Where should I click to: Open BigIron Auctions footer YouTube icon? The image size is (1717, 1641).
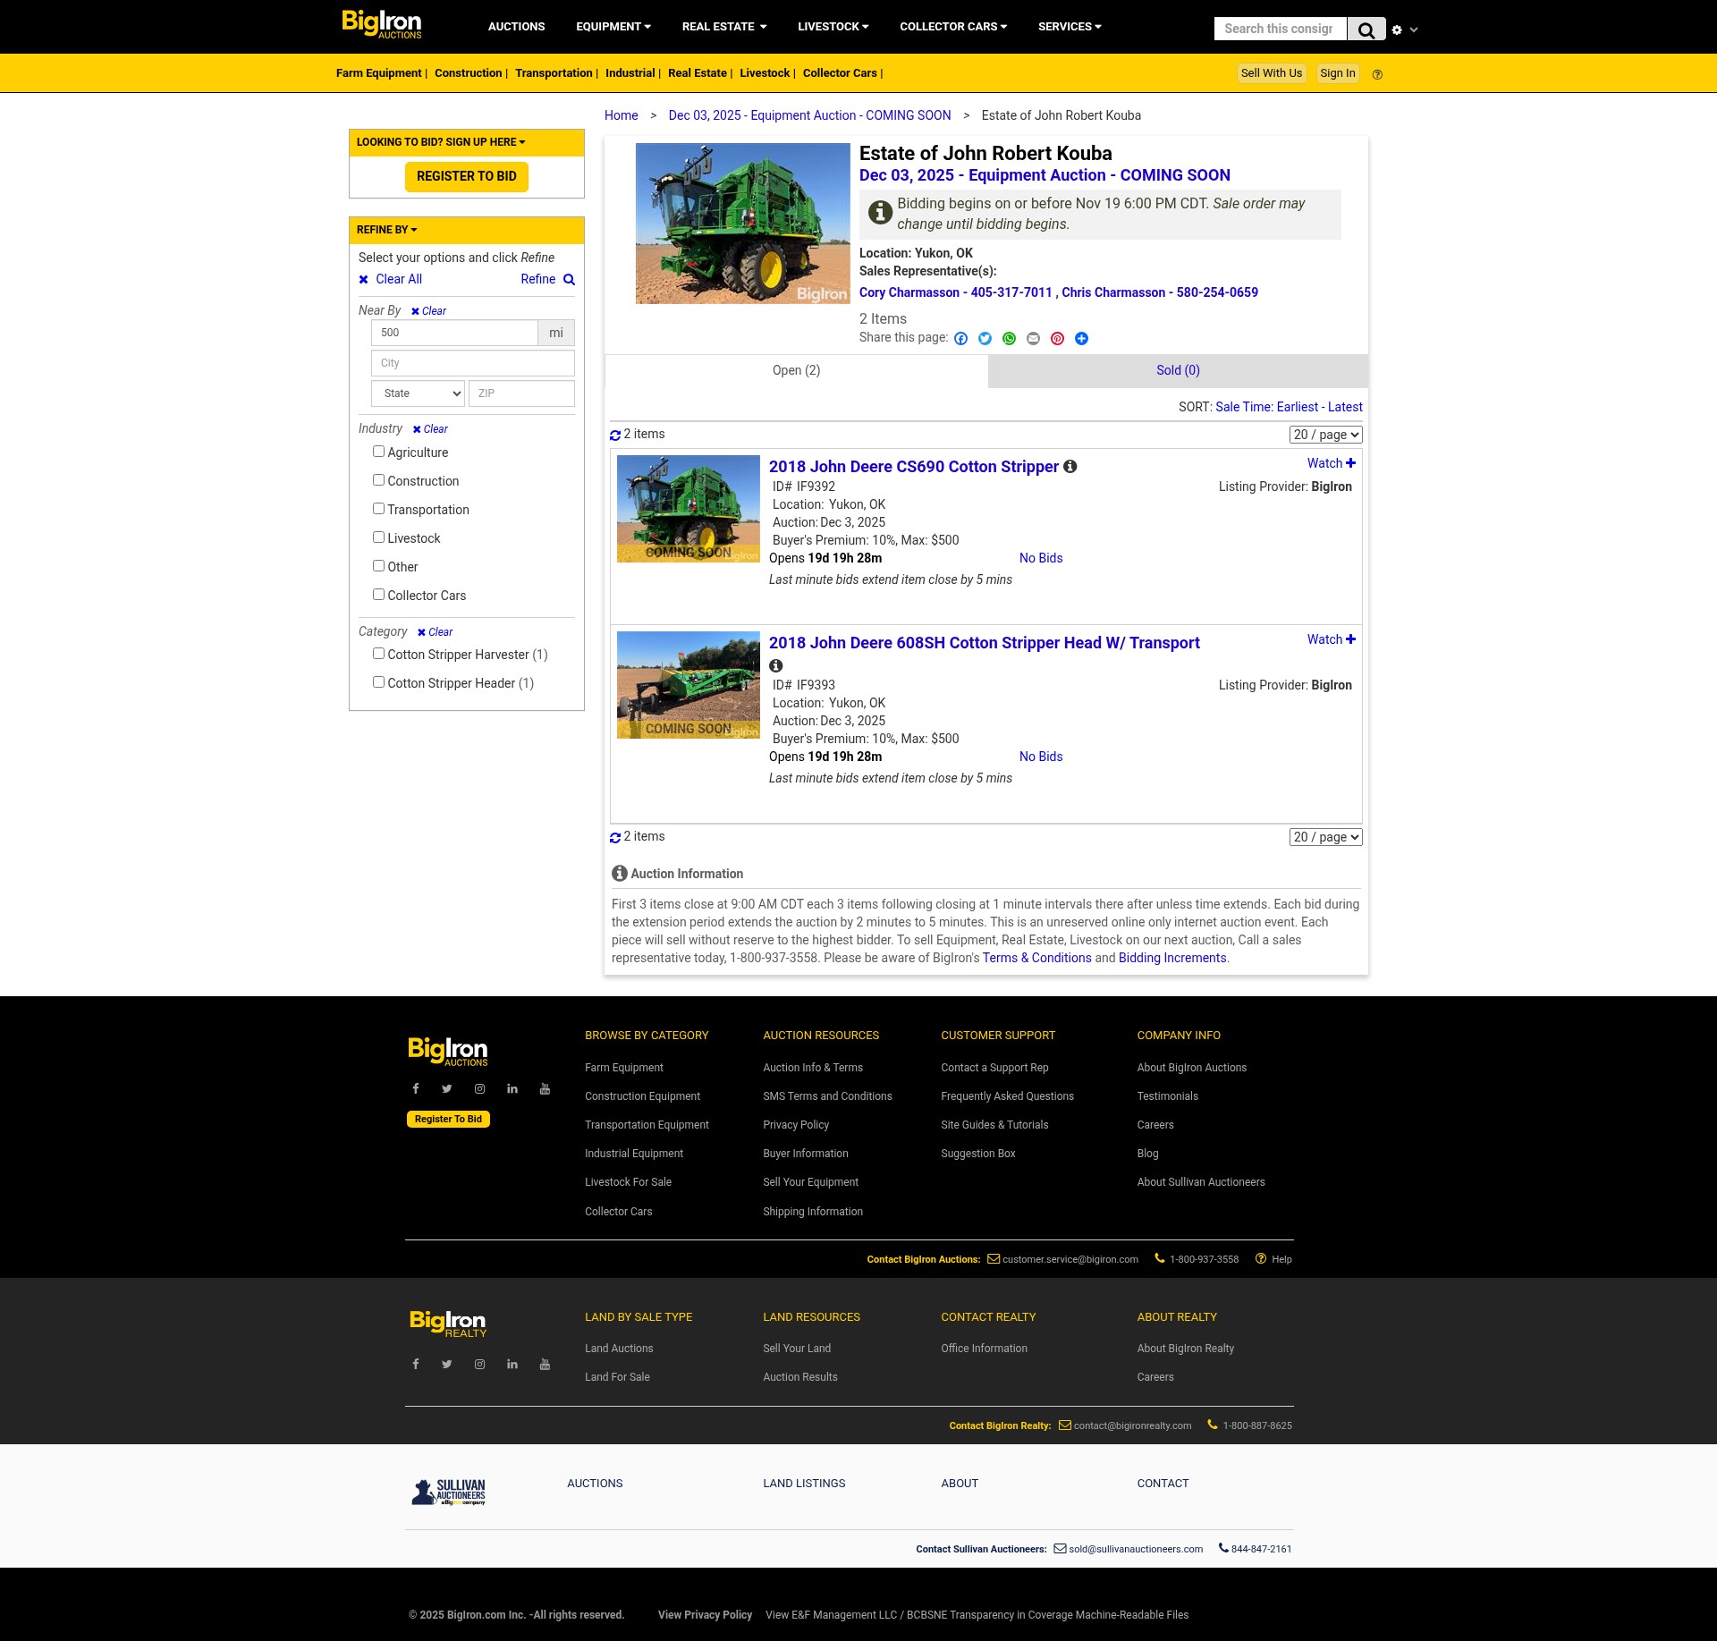pos(545,1089)
